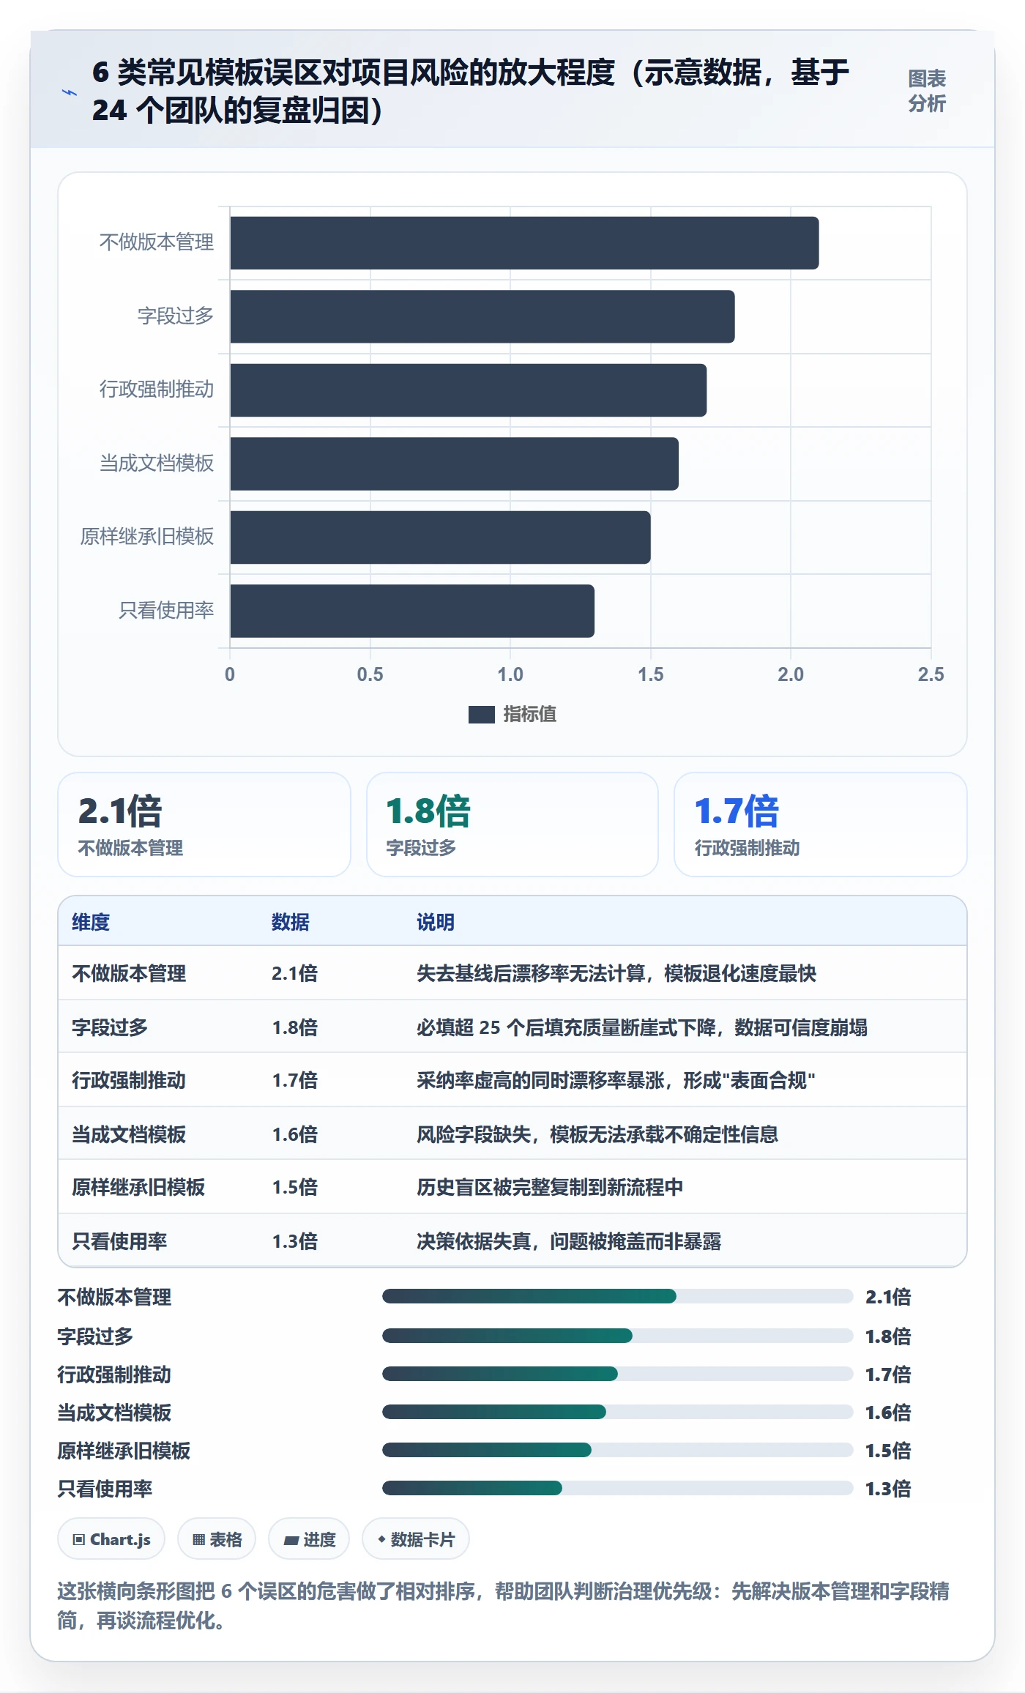Toggle the 指标值 legend color swatch
1025x1693 pixels.
click(481, 715)
